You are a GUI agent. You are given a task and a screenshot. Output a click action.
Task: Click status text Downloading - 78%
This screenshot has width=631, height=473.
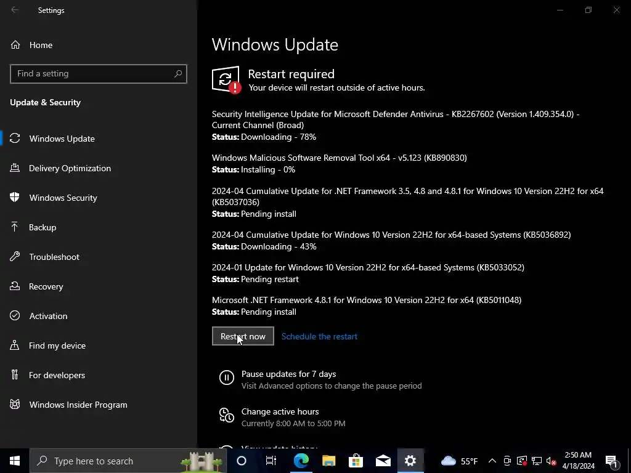click(x=279, y=137)
